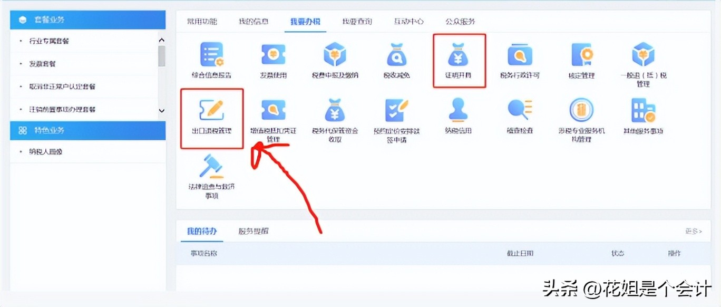This screenshot has height=307, width=721.
Task: 点击税收减免图标
Action: [x=396, y=58]
